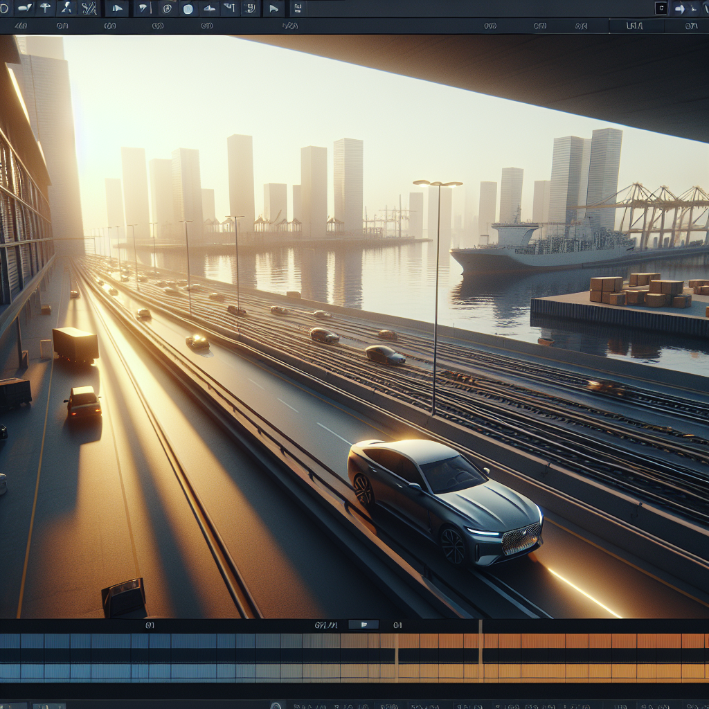Select the first label on the left header row
This screenshot has width=709, height=709.
tap(21, 26)
